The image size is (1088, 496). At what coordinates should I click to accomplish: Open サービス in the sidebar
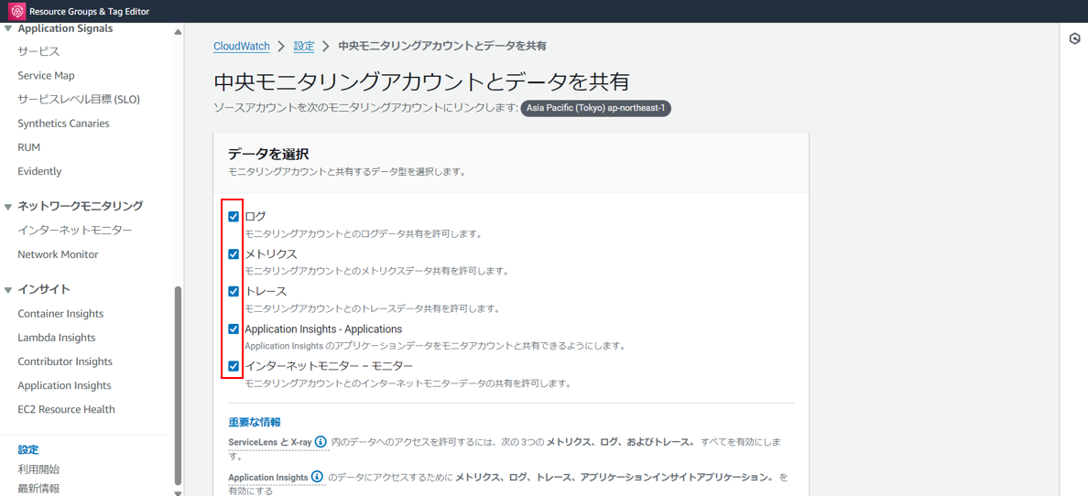point(38,51)
